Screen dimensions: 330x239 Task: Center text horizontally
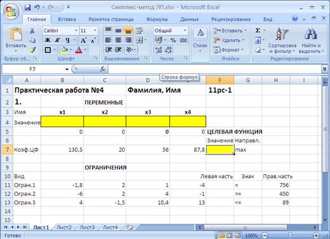pos(118,40)
